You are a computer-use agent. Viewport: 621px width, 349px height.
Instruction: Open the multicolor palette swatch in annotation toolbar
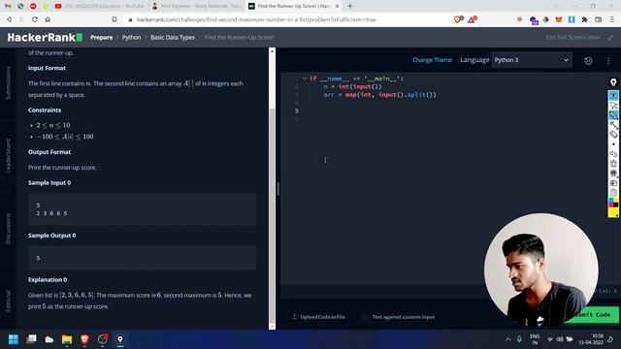(x=613, y=203)
